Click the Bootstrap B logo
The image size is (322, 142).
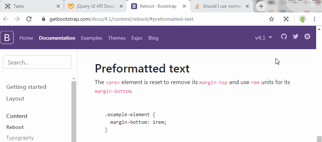(x=7, y=38)
